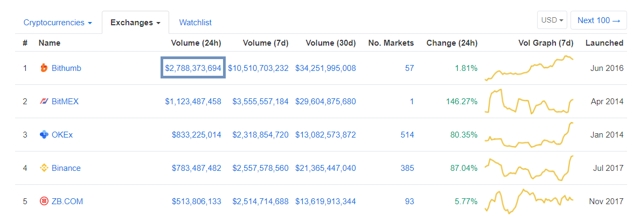
Task: Open the USD currency selector
Action: 552,20
